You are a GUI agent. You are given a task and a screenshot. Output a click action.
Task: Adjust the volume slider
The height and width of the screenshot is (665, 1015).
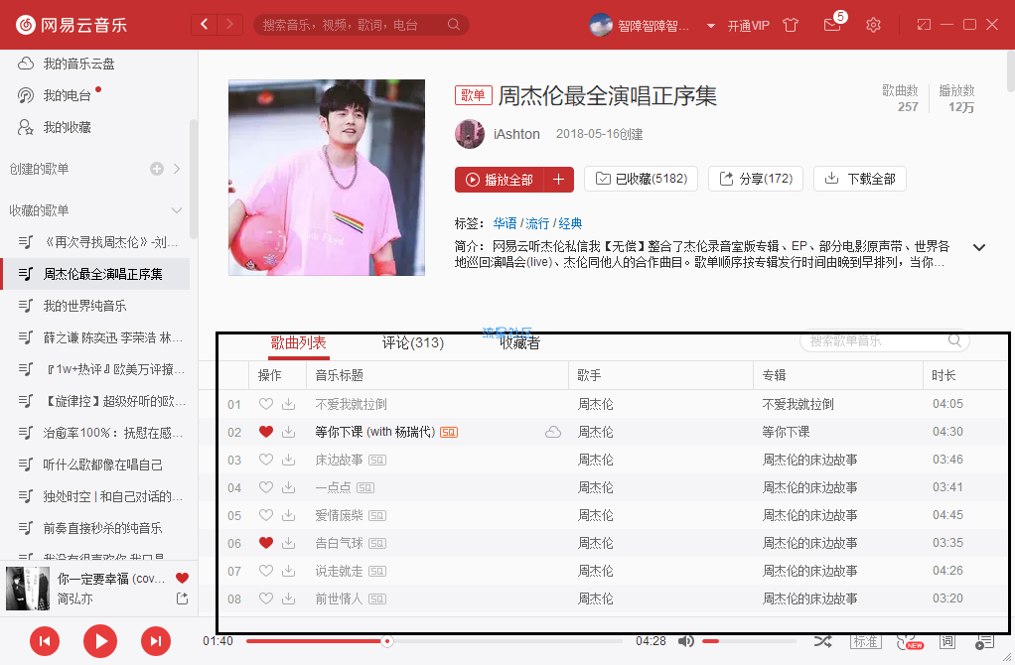tap(750, 641)
